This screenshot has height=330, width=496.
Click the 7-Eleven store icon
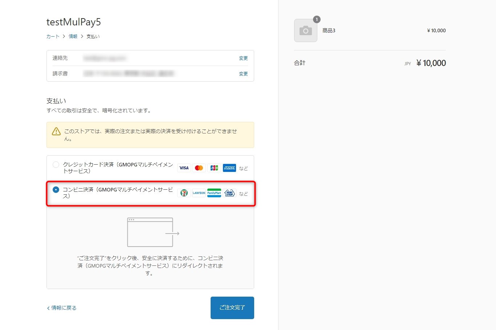[184, 193]
